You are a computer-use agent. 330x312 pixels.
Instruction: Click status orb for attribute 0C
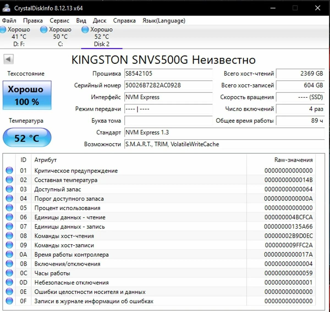9,273
